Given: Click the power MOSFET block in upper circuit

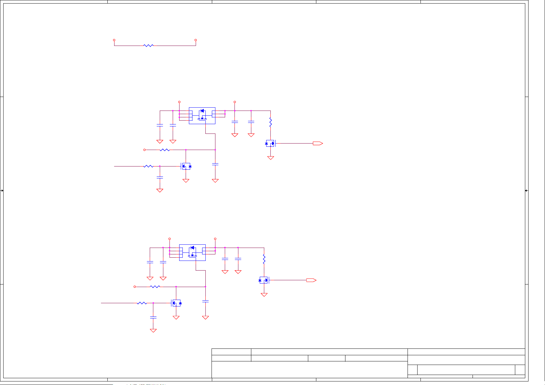Looking at the screenshot, I should [x=202, y=115].
